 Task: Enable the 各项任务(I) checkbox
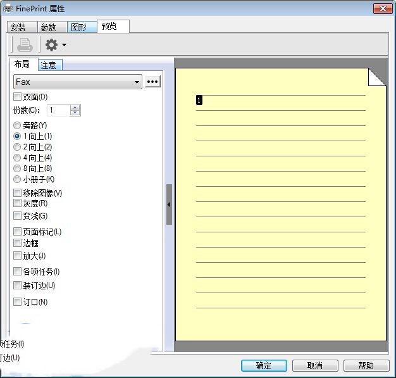tap(37, 272)
